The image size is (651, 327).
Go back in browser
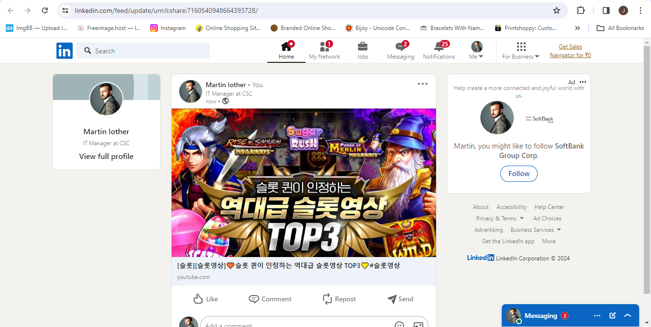point(10,10)
